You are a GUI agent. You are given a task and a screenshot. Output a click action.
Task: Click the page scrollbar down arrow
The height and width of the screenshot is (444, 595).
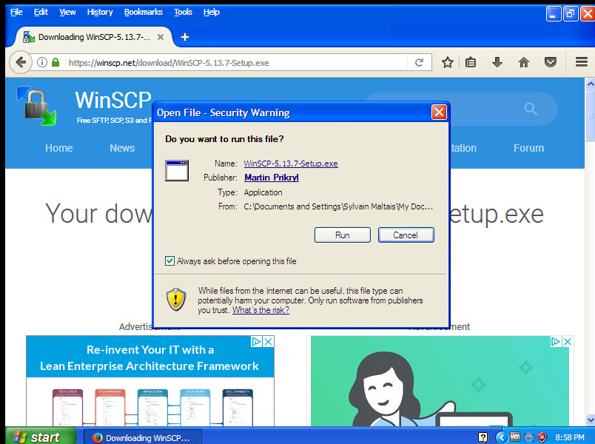pyautogui.click(x=590, y=420)
